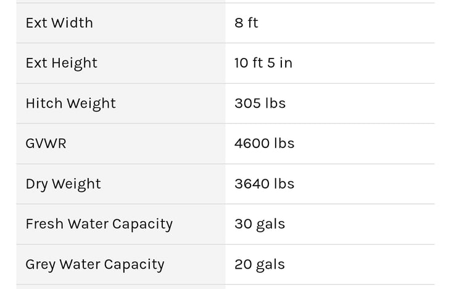Click the Fresh Water Capacity label
This screenshot has width=451, height=289.
coord(99,224)
